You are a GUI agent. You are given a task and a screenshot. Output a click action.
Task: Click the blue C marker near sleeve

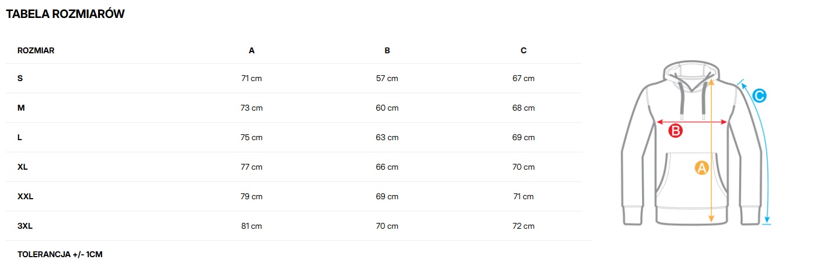[759, 96]
